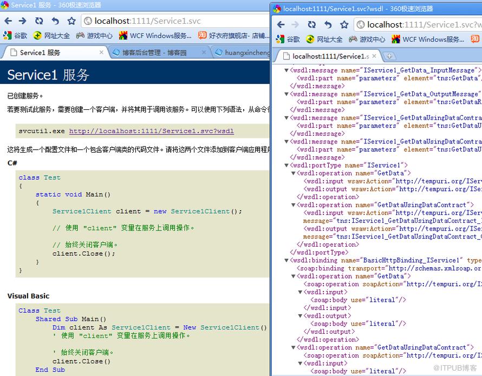This screenshot has width=482, height=376.
Task: Click the star bookmark icon in left browser
Action: (71, 21)
